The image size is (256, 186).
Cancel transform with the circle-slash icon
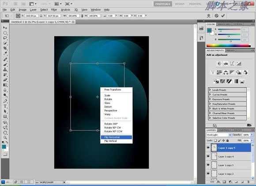[216, 16]
